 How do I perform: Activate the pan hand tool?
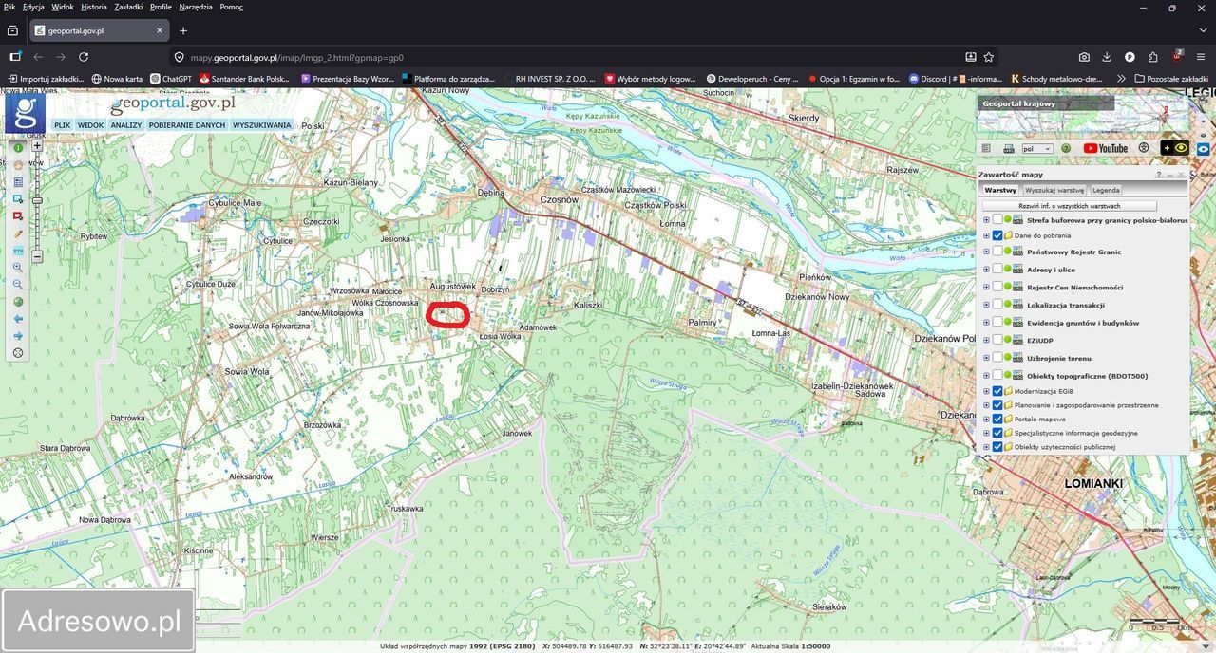point(18,165)
